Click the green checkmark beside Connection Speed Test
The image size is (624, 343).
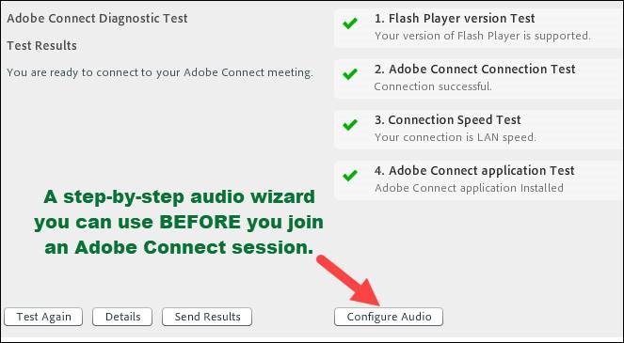[x=350, y=125]
